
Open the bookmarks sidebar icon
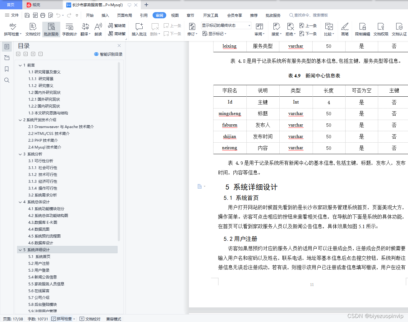click(7, 69)
